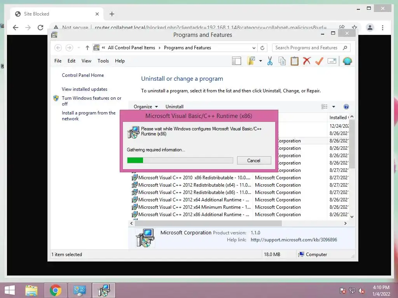Open the Help menu
Viewport: 398px width, 298px height.
point(120,61)
